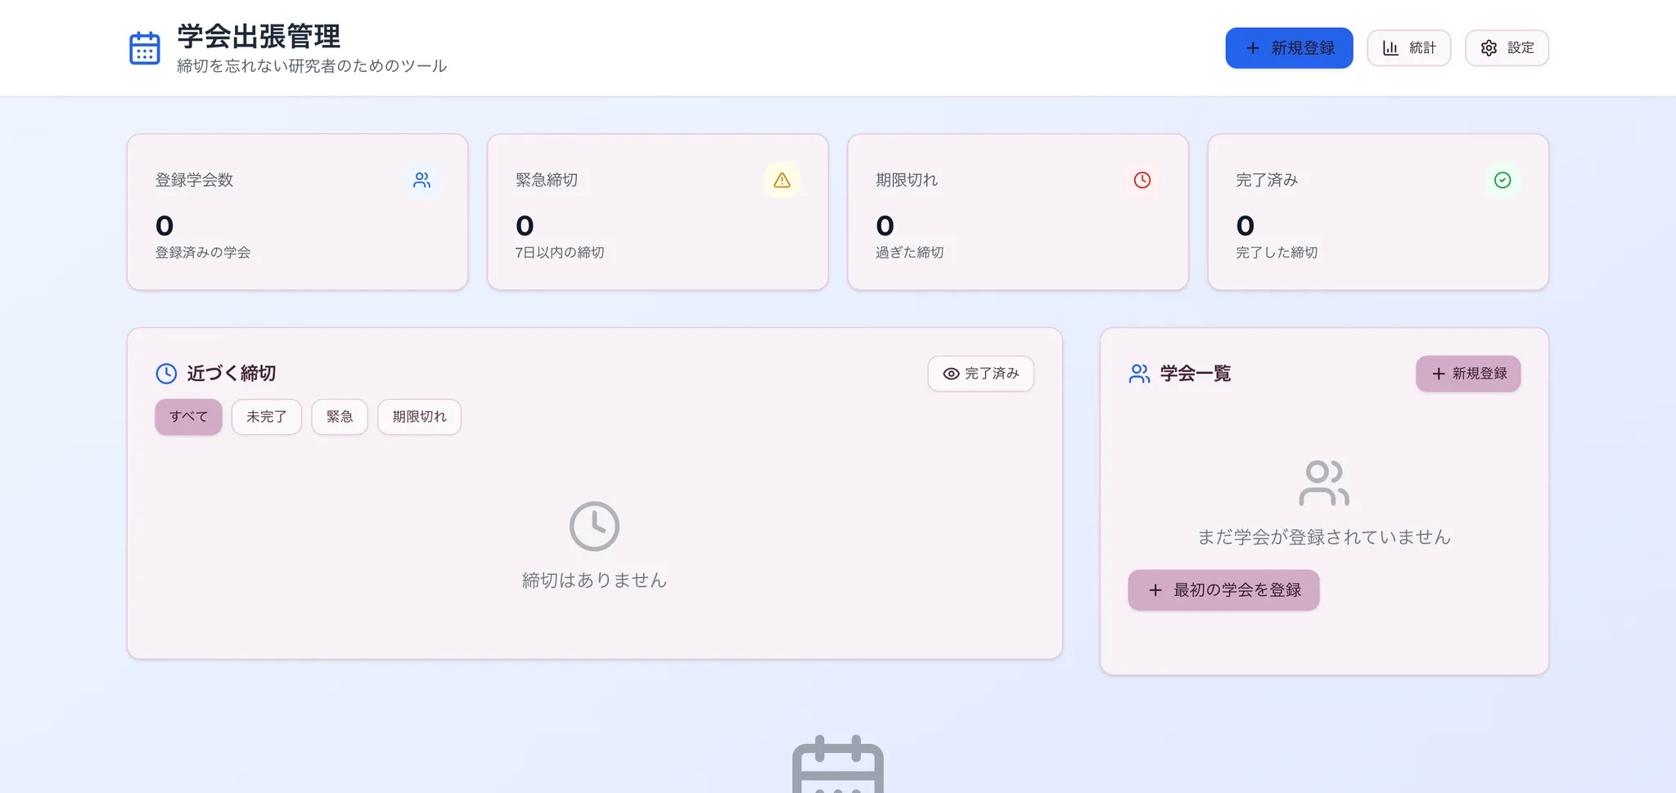Click the green checkmark icon on 完了済み card

pos(1502,180)
